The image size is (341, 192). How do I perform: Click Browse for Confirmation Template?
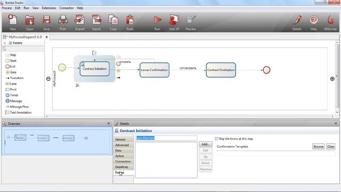[x=319, y=147]
